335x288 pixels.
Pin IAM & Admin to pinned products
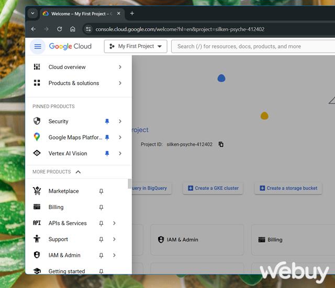101,256
